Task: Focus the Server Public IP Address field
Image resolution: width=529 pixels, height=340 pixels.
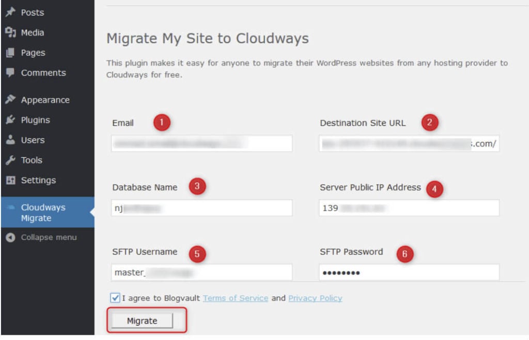Action: point(409,208)
